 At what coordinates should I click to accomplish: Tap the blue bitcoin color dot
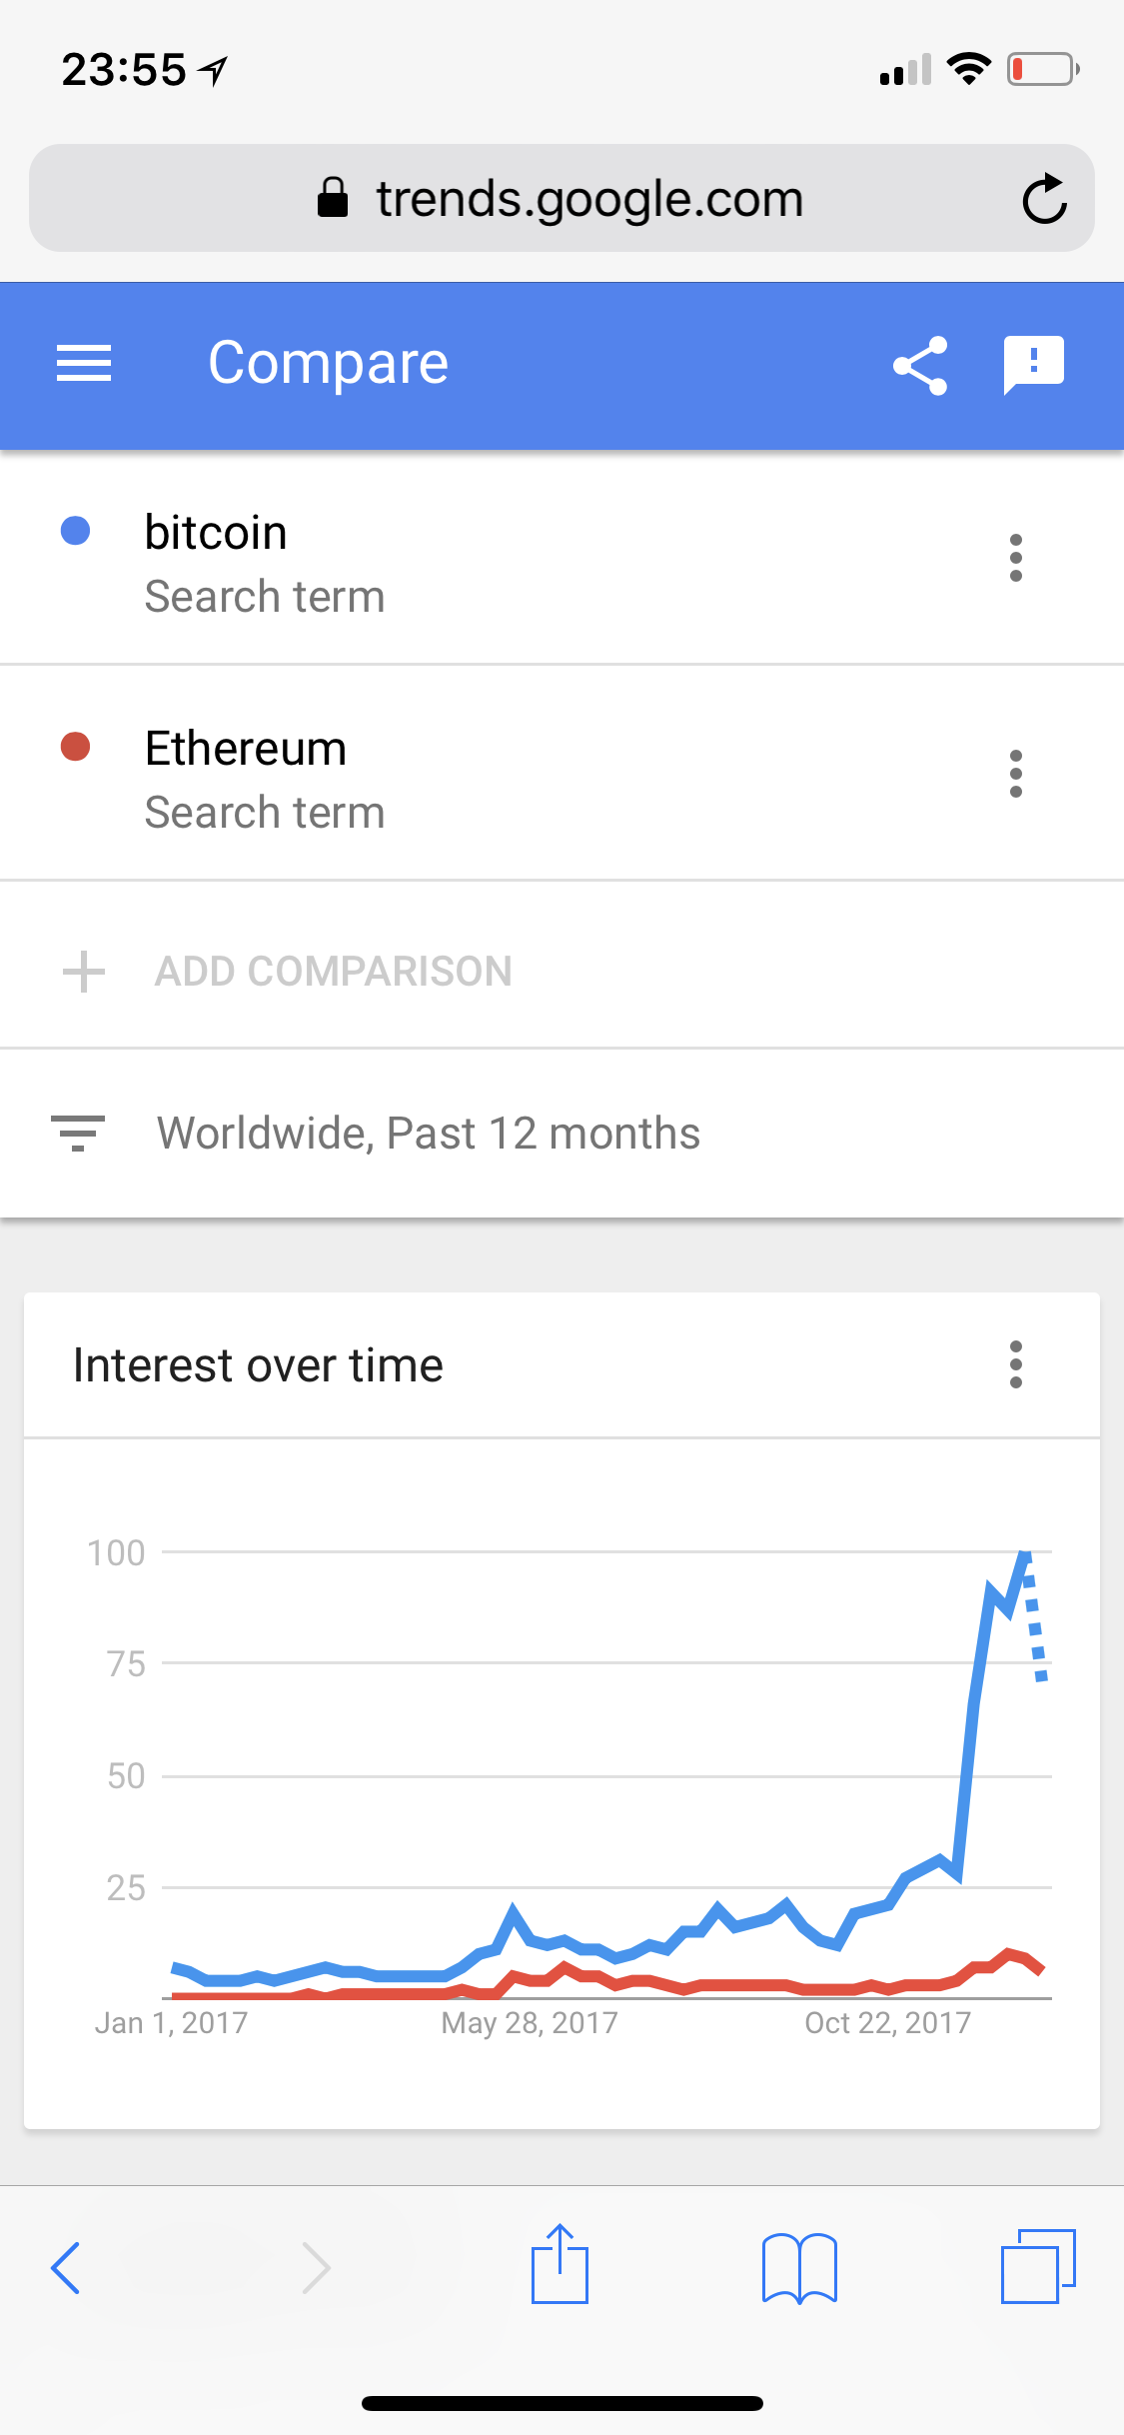point(76,531)
